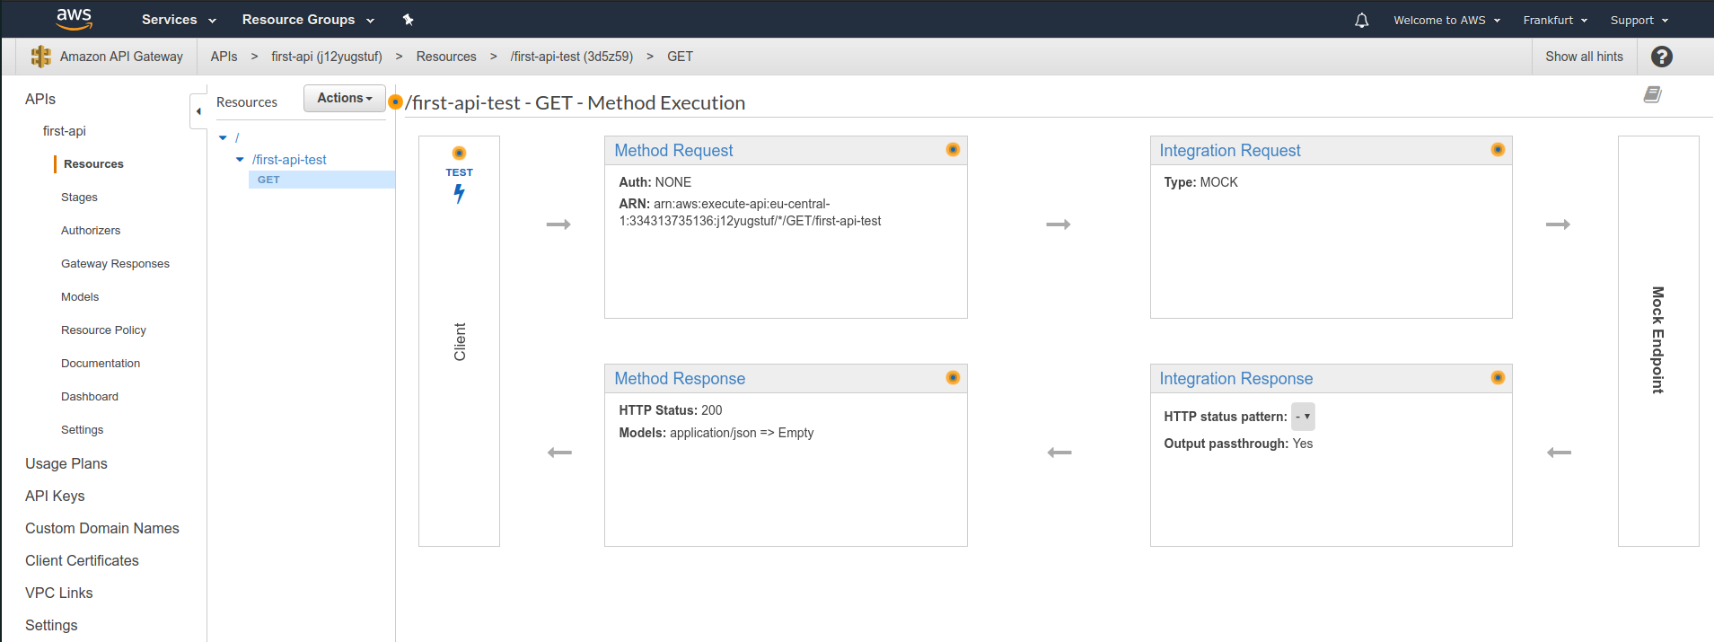
Task: Select the GET method in resource tree
Action: [321, 180]
